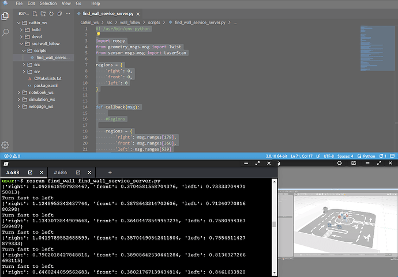Switch to the #686 terminal tab
Screen dimensions: 398x277
coord(60,172)
